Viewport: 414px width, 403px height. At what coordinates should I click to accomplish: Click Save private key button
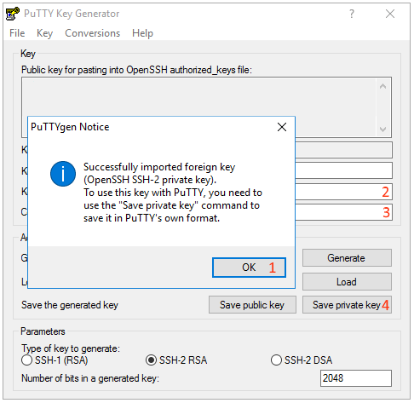coord(347,305)
